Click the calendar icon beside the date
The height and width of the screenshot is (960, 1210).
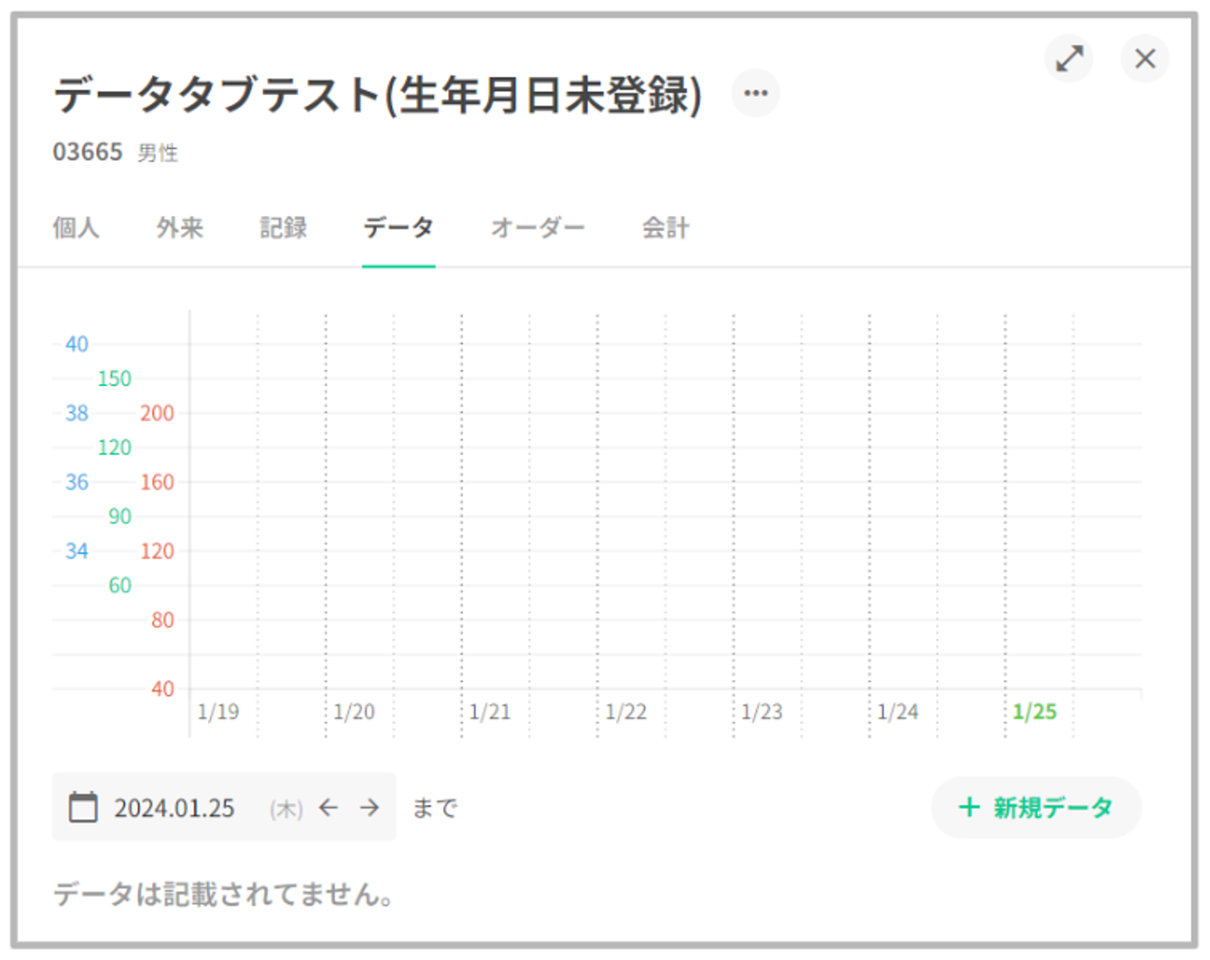click(83, 807)
